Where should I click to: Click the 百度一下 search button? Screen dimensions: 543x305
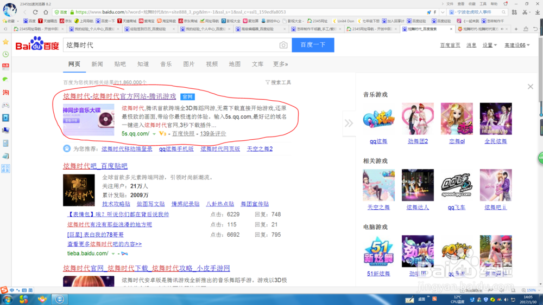313,45
